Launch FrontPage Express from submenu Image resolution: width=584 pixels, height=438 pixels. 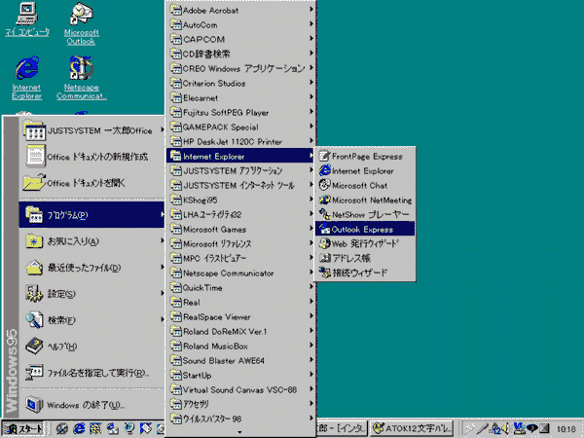click(365, 156)
